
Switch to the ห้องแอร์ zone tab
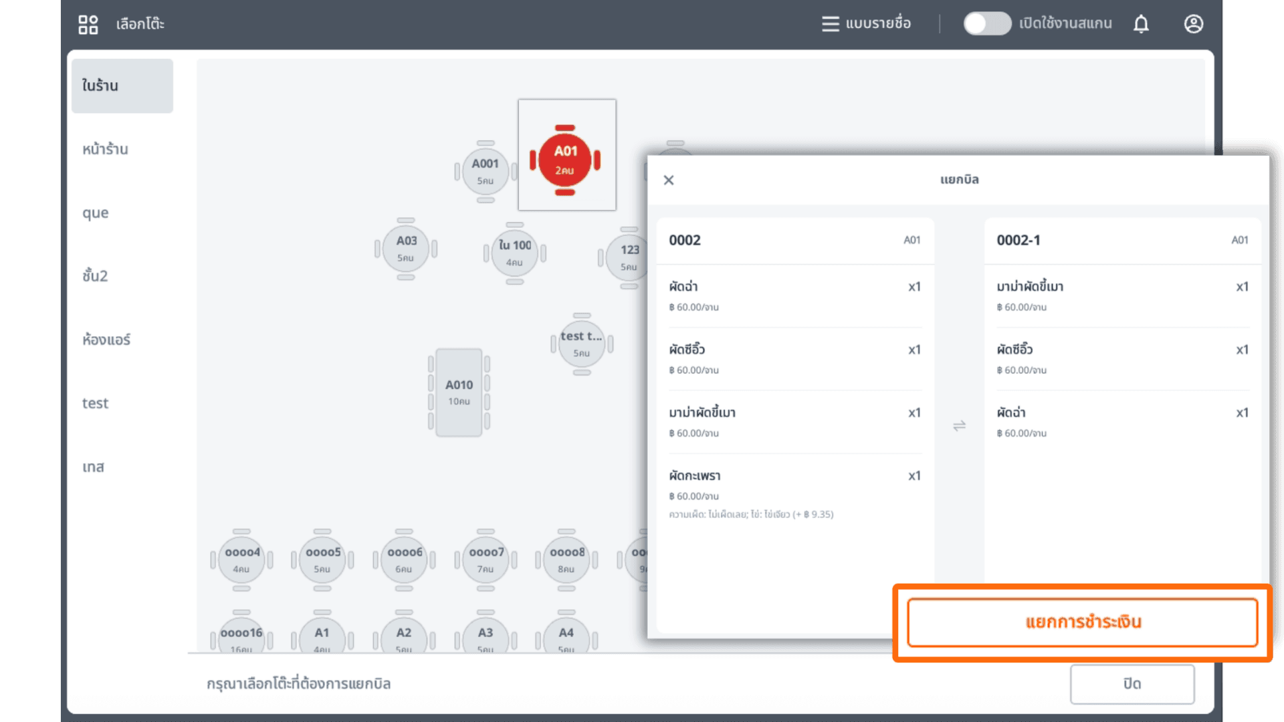106,340
